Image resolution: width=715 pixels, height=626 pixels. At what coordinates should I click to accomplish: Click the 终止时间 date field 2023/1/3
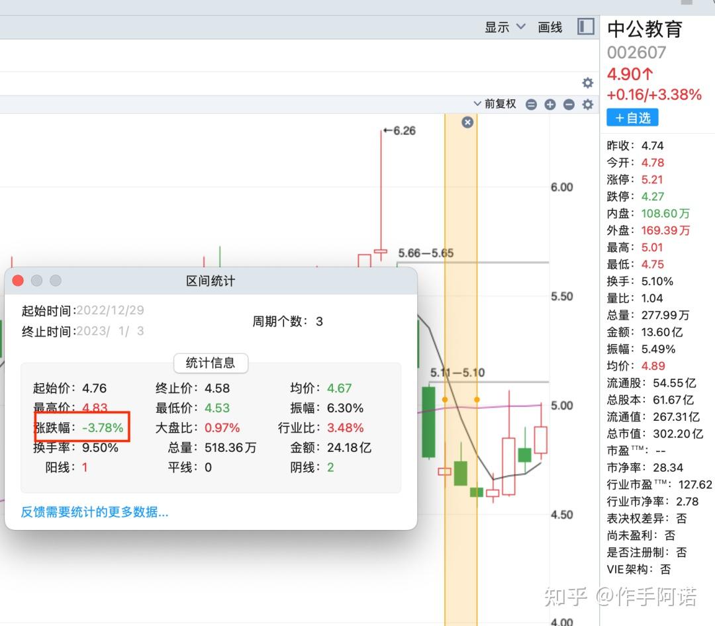pyautogui.click(x=110, y=331)
